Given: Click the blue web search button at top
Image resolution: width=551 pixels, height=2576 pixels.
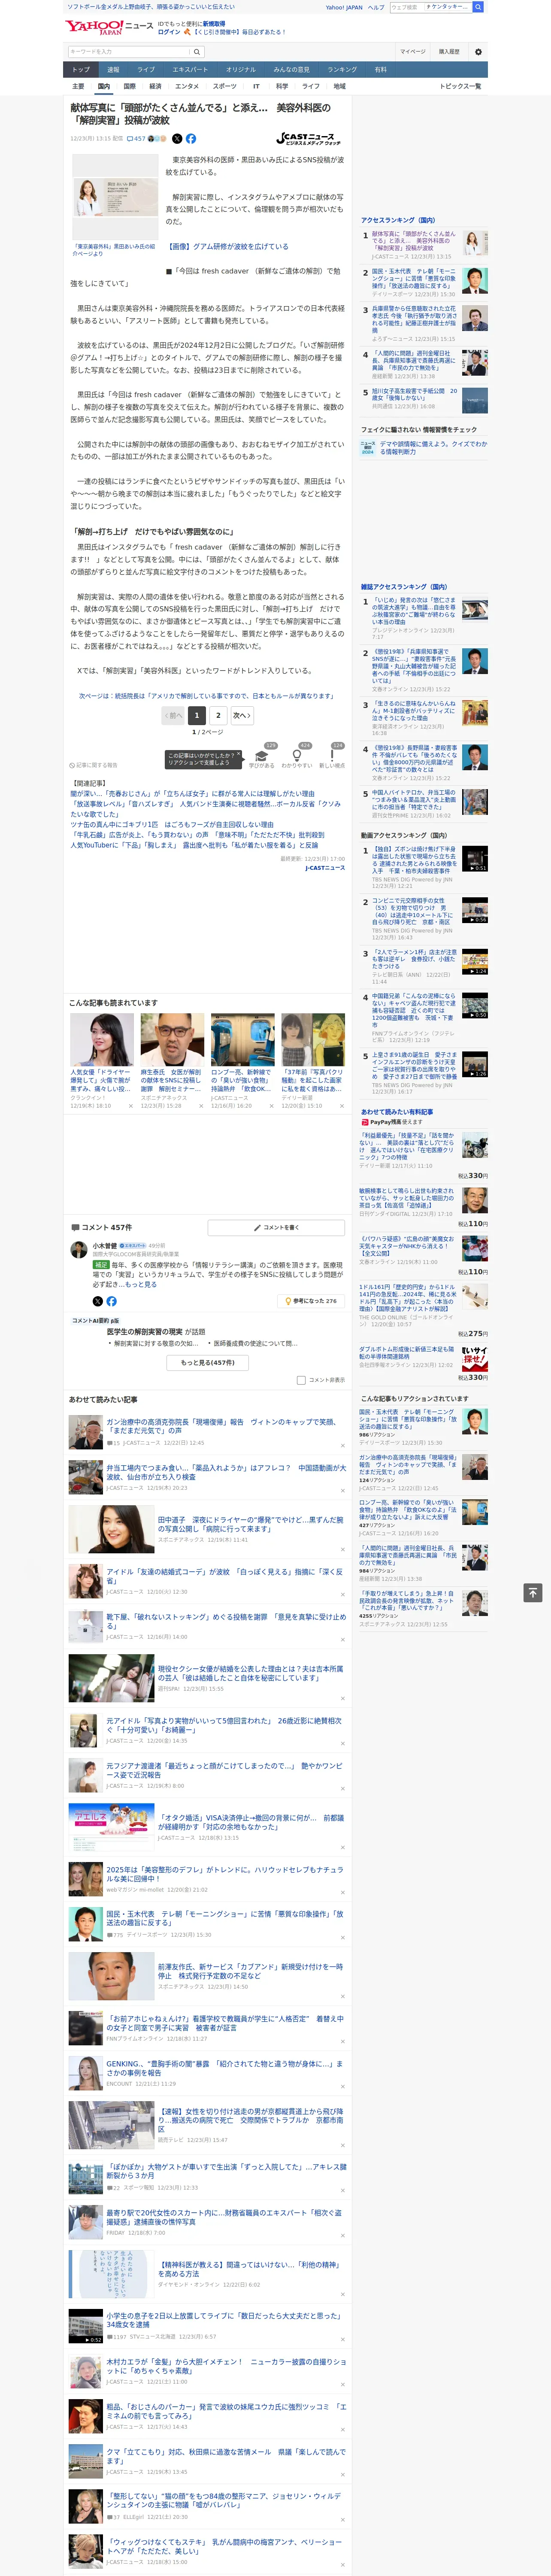Looking at the screenshot, I should click(478, 7).
